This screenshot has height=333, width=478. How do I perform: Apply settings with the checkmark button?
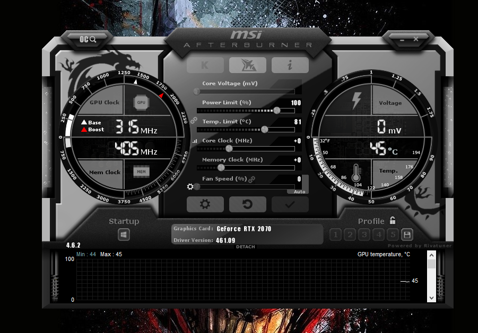click(290, 204)
